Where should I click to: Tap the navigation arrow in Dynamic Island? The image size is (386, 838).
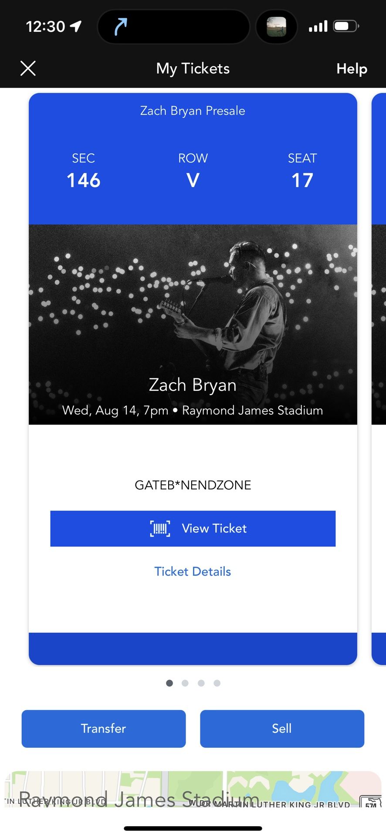pos(121,27)
